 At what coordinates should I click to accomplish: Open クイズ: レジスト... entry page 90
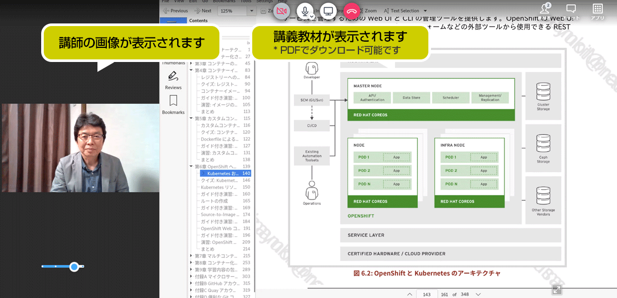(x=226, y=84)
